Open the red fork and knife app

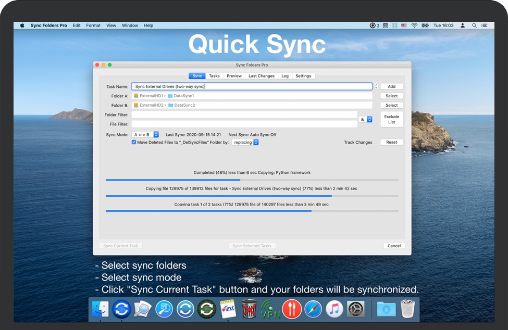(292, 309)
